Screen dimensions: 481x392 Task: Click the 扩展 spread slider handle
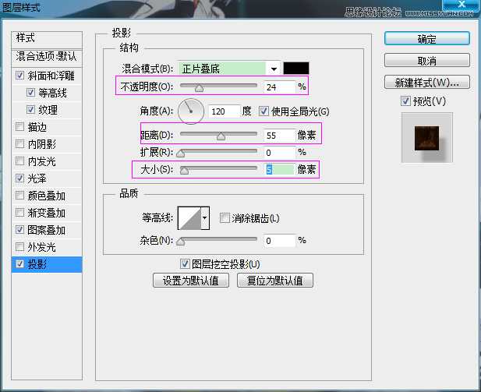[x=181, y=154]
